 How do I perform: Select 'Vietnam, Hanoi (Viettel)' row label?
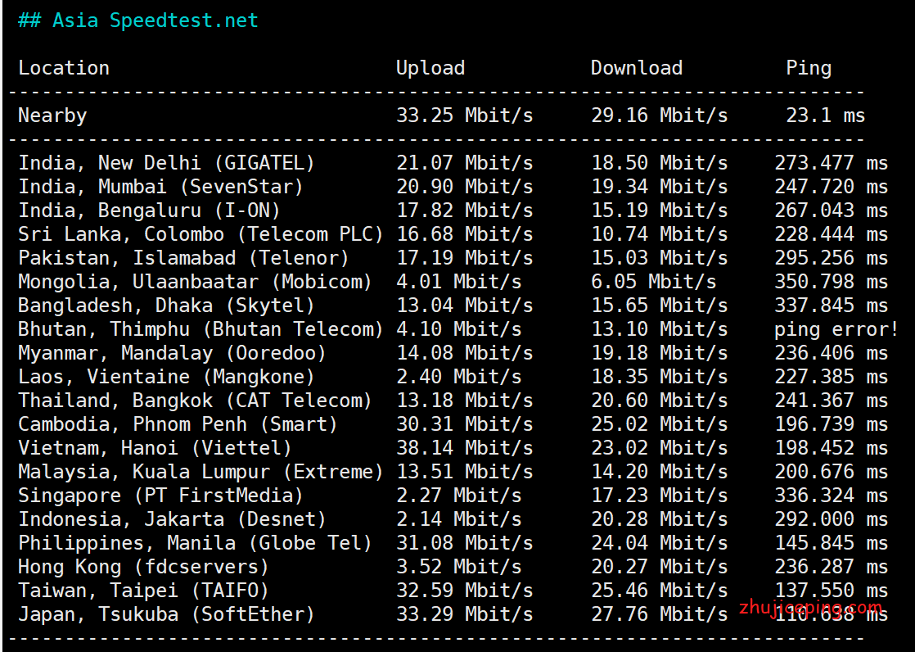[x=156, y=448]
